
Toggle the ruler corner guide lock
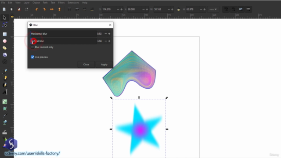(x=12, y=17)
